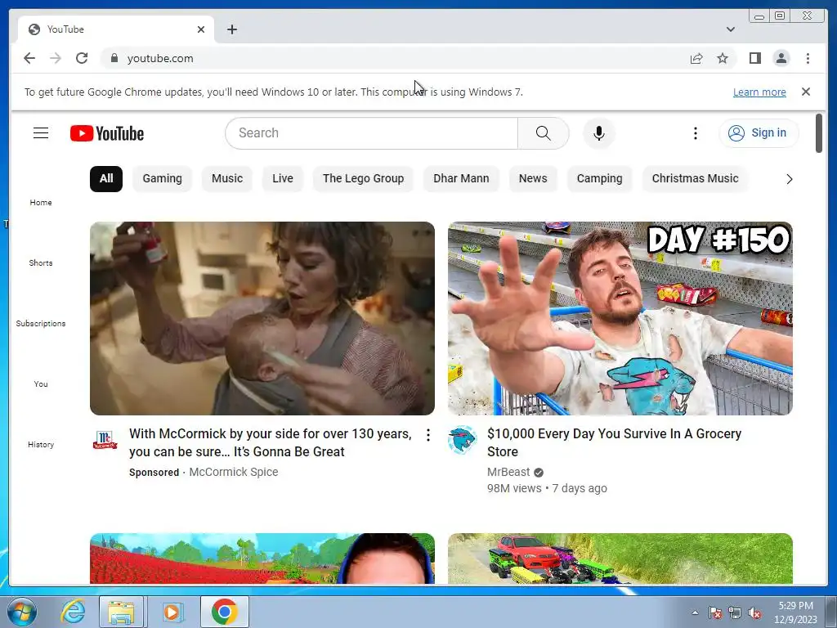Open the Windows Start menu
The height and width of the screenshot is (628, 837).
pyautogui.click(x=21, y=612)
